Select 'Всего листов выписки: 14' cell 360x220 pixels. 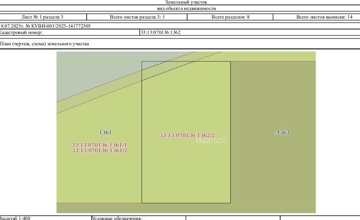click(x=324, y=17)
